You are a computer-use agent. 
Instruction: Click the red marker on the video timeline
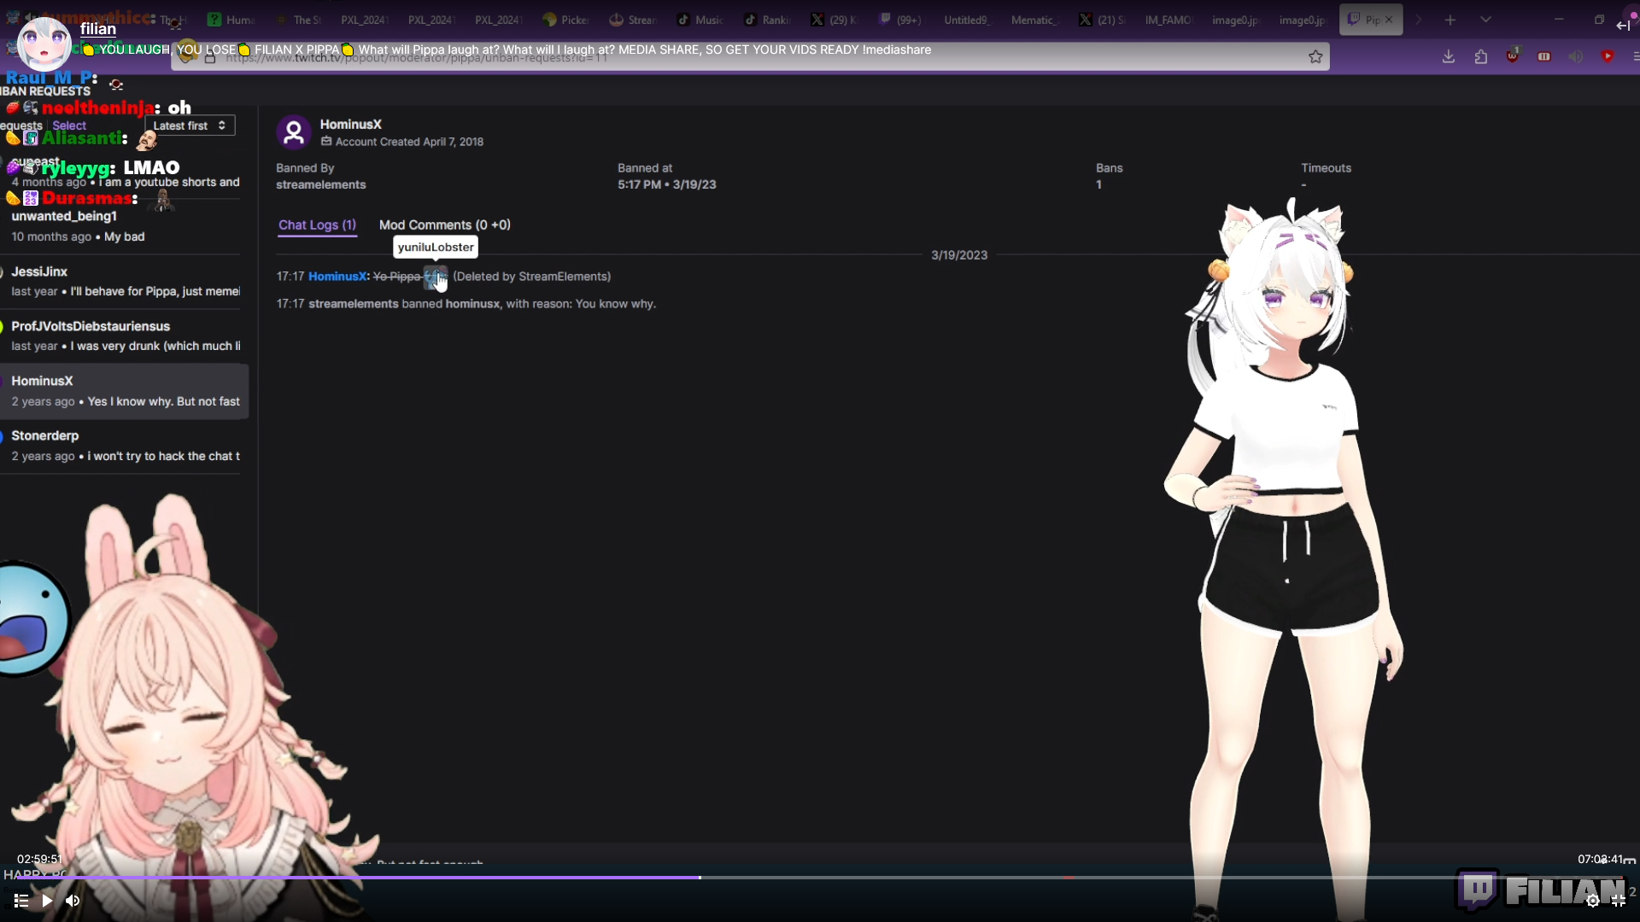pos(1069,877)
